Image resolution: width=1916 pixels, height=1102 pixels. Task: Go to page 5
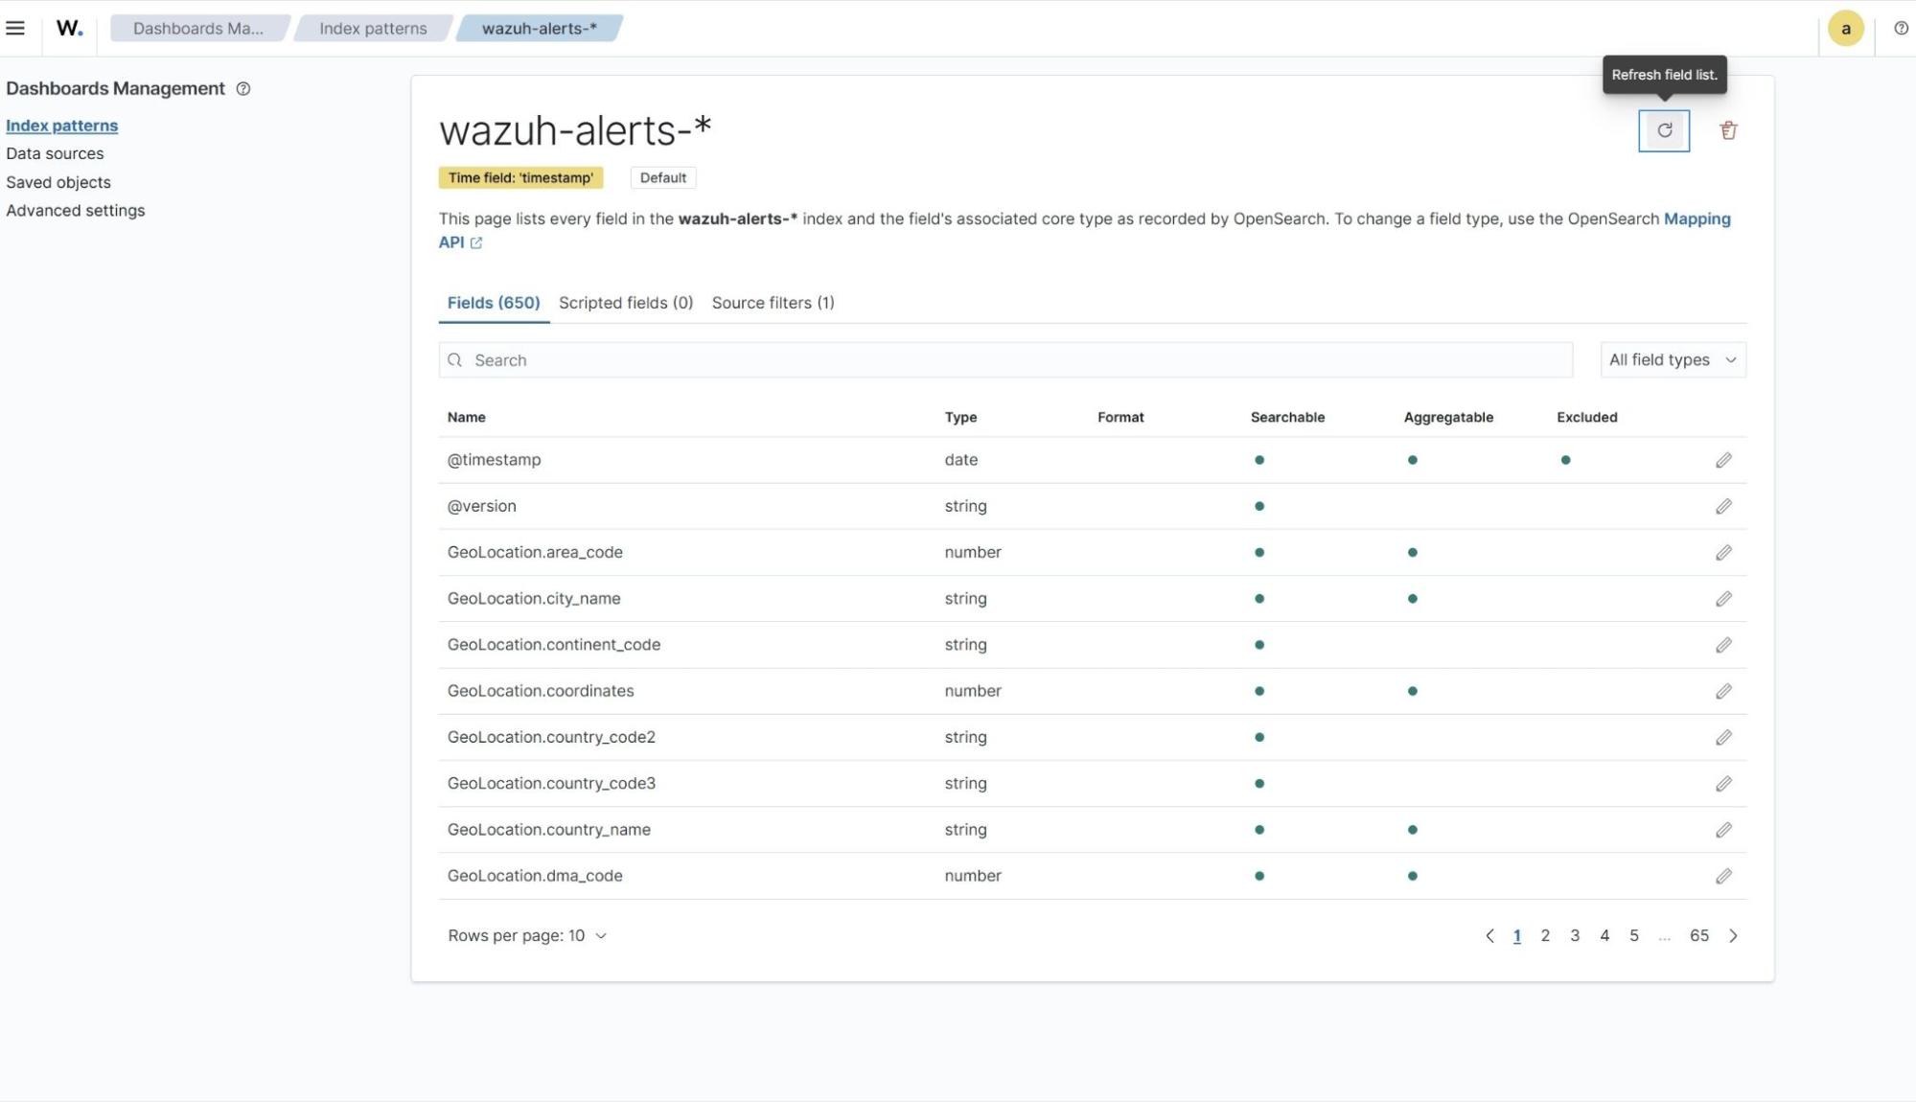click(x=1634, y=935)
